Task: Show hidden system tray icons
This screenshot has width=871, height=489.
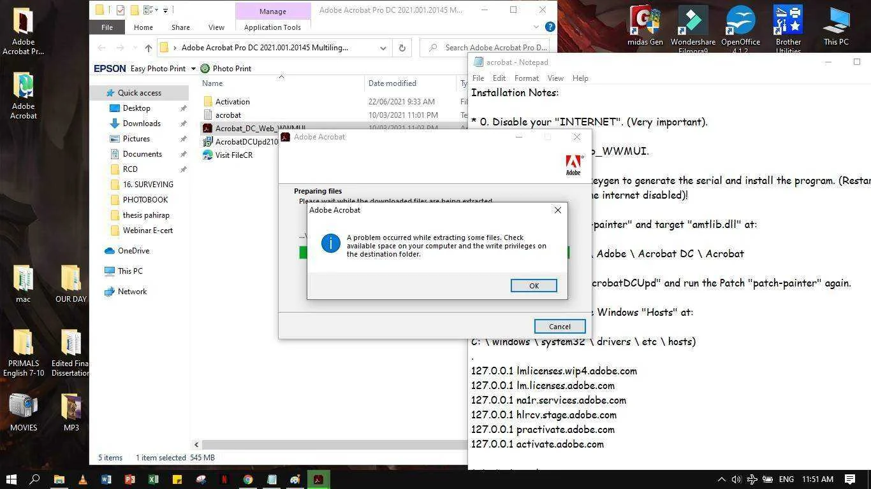Action: click(721, 479)
